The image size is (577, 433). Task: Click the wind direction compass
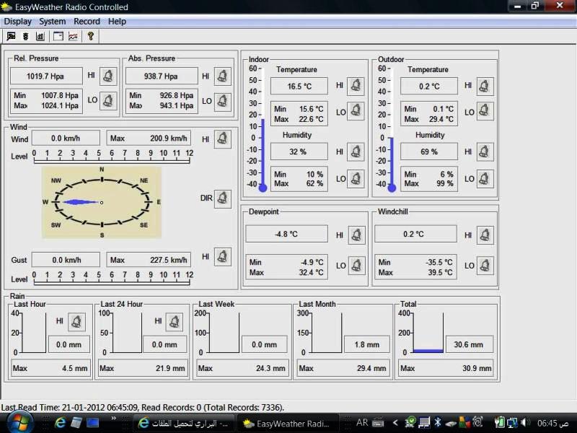click(102, 202)
